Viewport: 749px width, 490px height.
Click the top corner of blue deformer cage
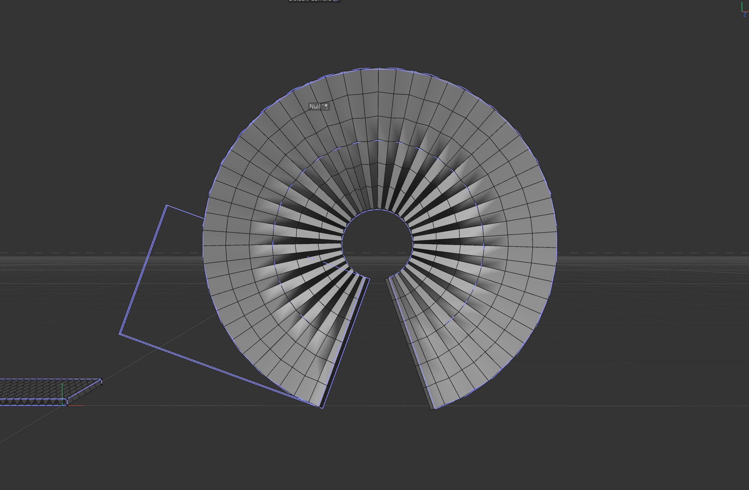tap(167, 205)
